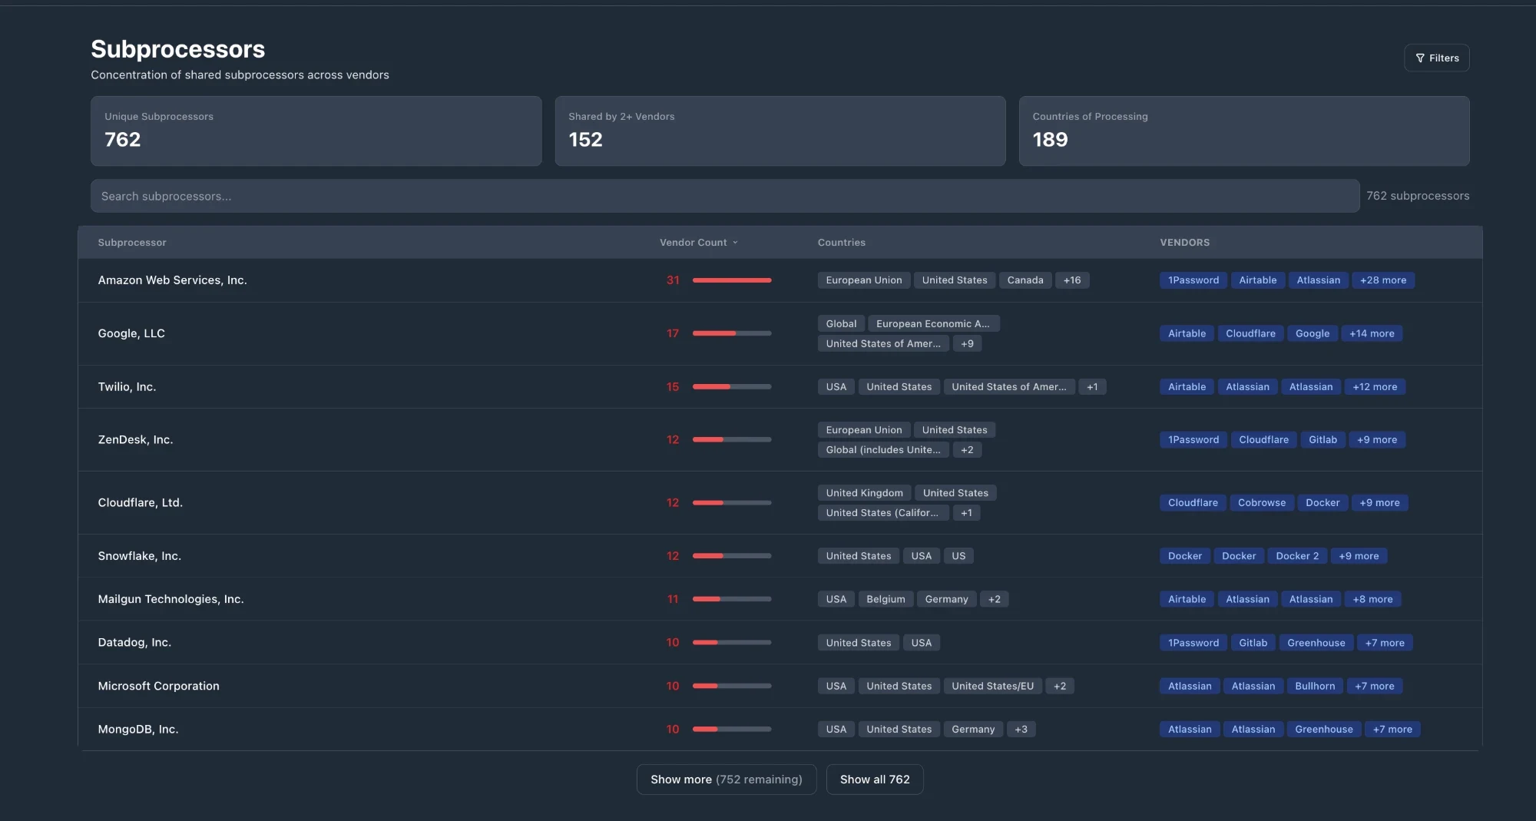The image size is (1536, 821).
Task: Open the Filters button
Action: click(x=1436, y=58)
